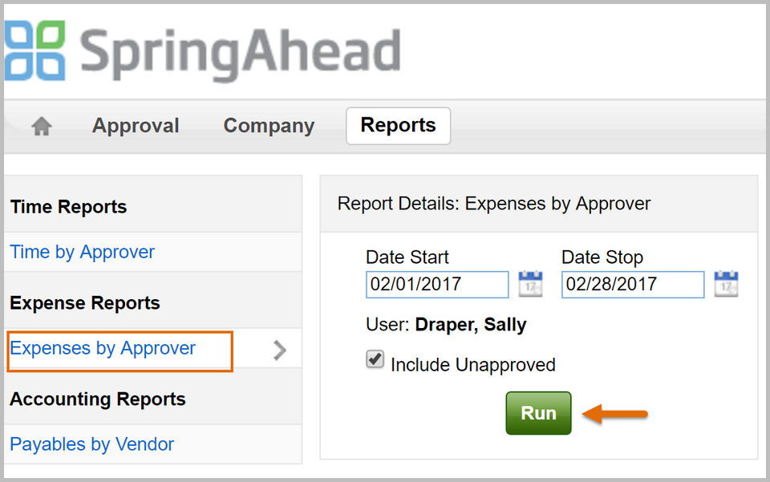Click into the Date Stop field
This screenshot has height=482, width=770.
click(633, 285)
